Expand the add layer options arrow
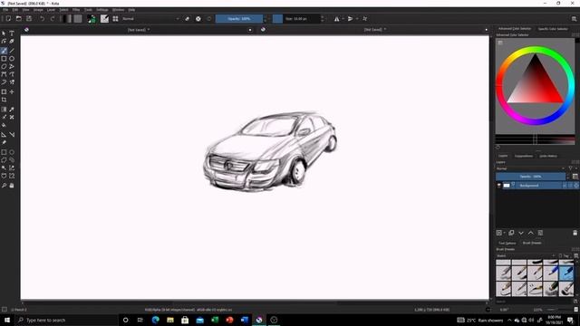580x326 pixels. point(504,234)
